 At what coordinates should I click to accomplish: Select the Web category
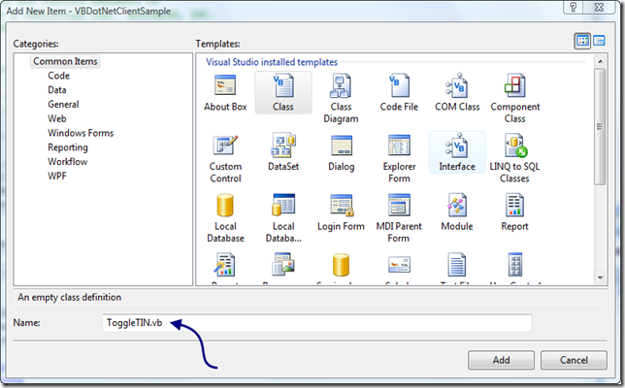point(57,118)
